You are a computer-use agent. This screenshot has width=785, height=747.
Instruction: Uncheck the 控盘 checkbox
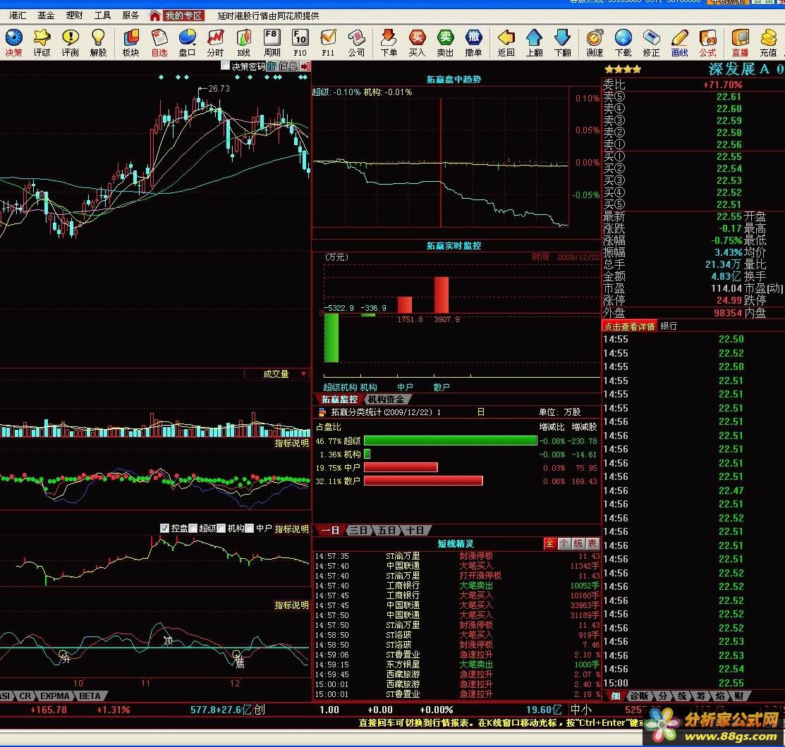point(164,528)
